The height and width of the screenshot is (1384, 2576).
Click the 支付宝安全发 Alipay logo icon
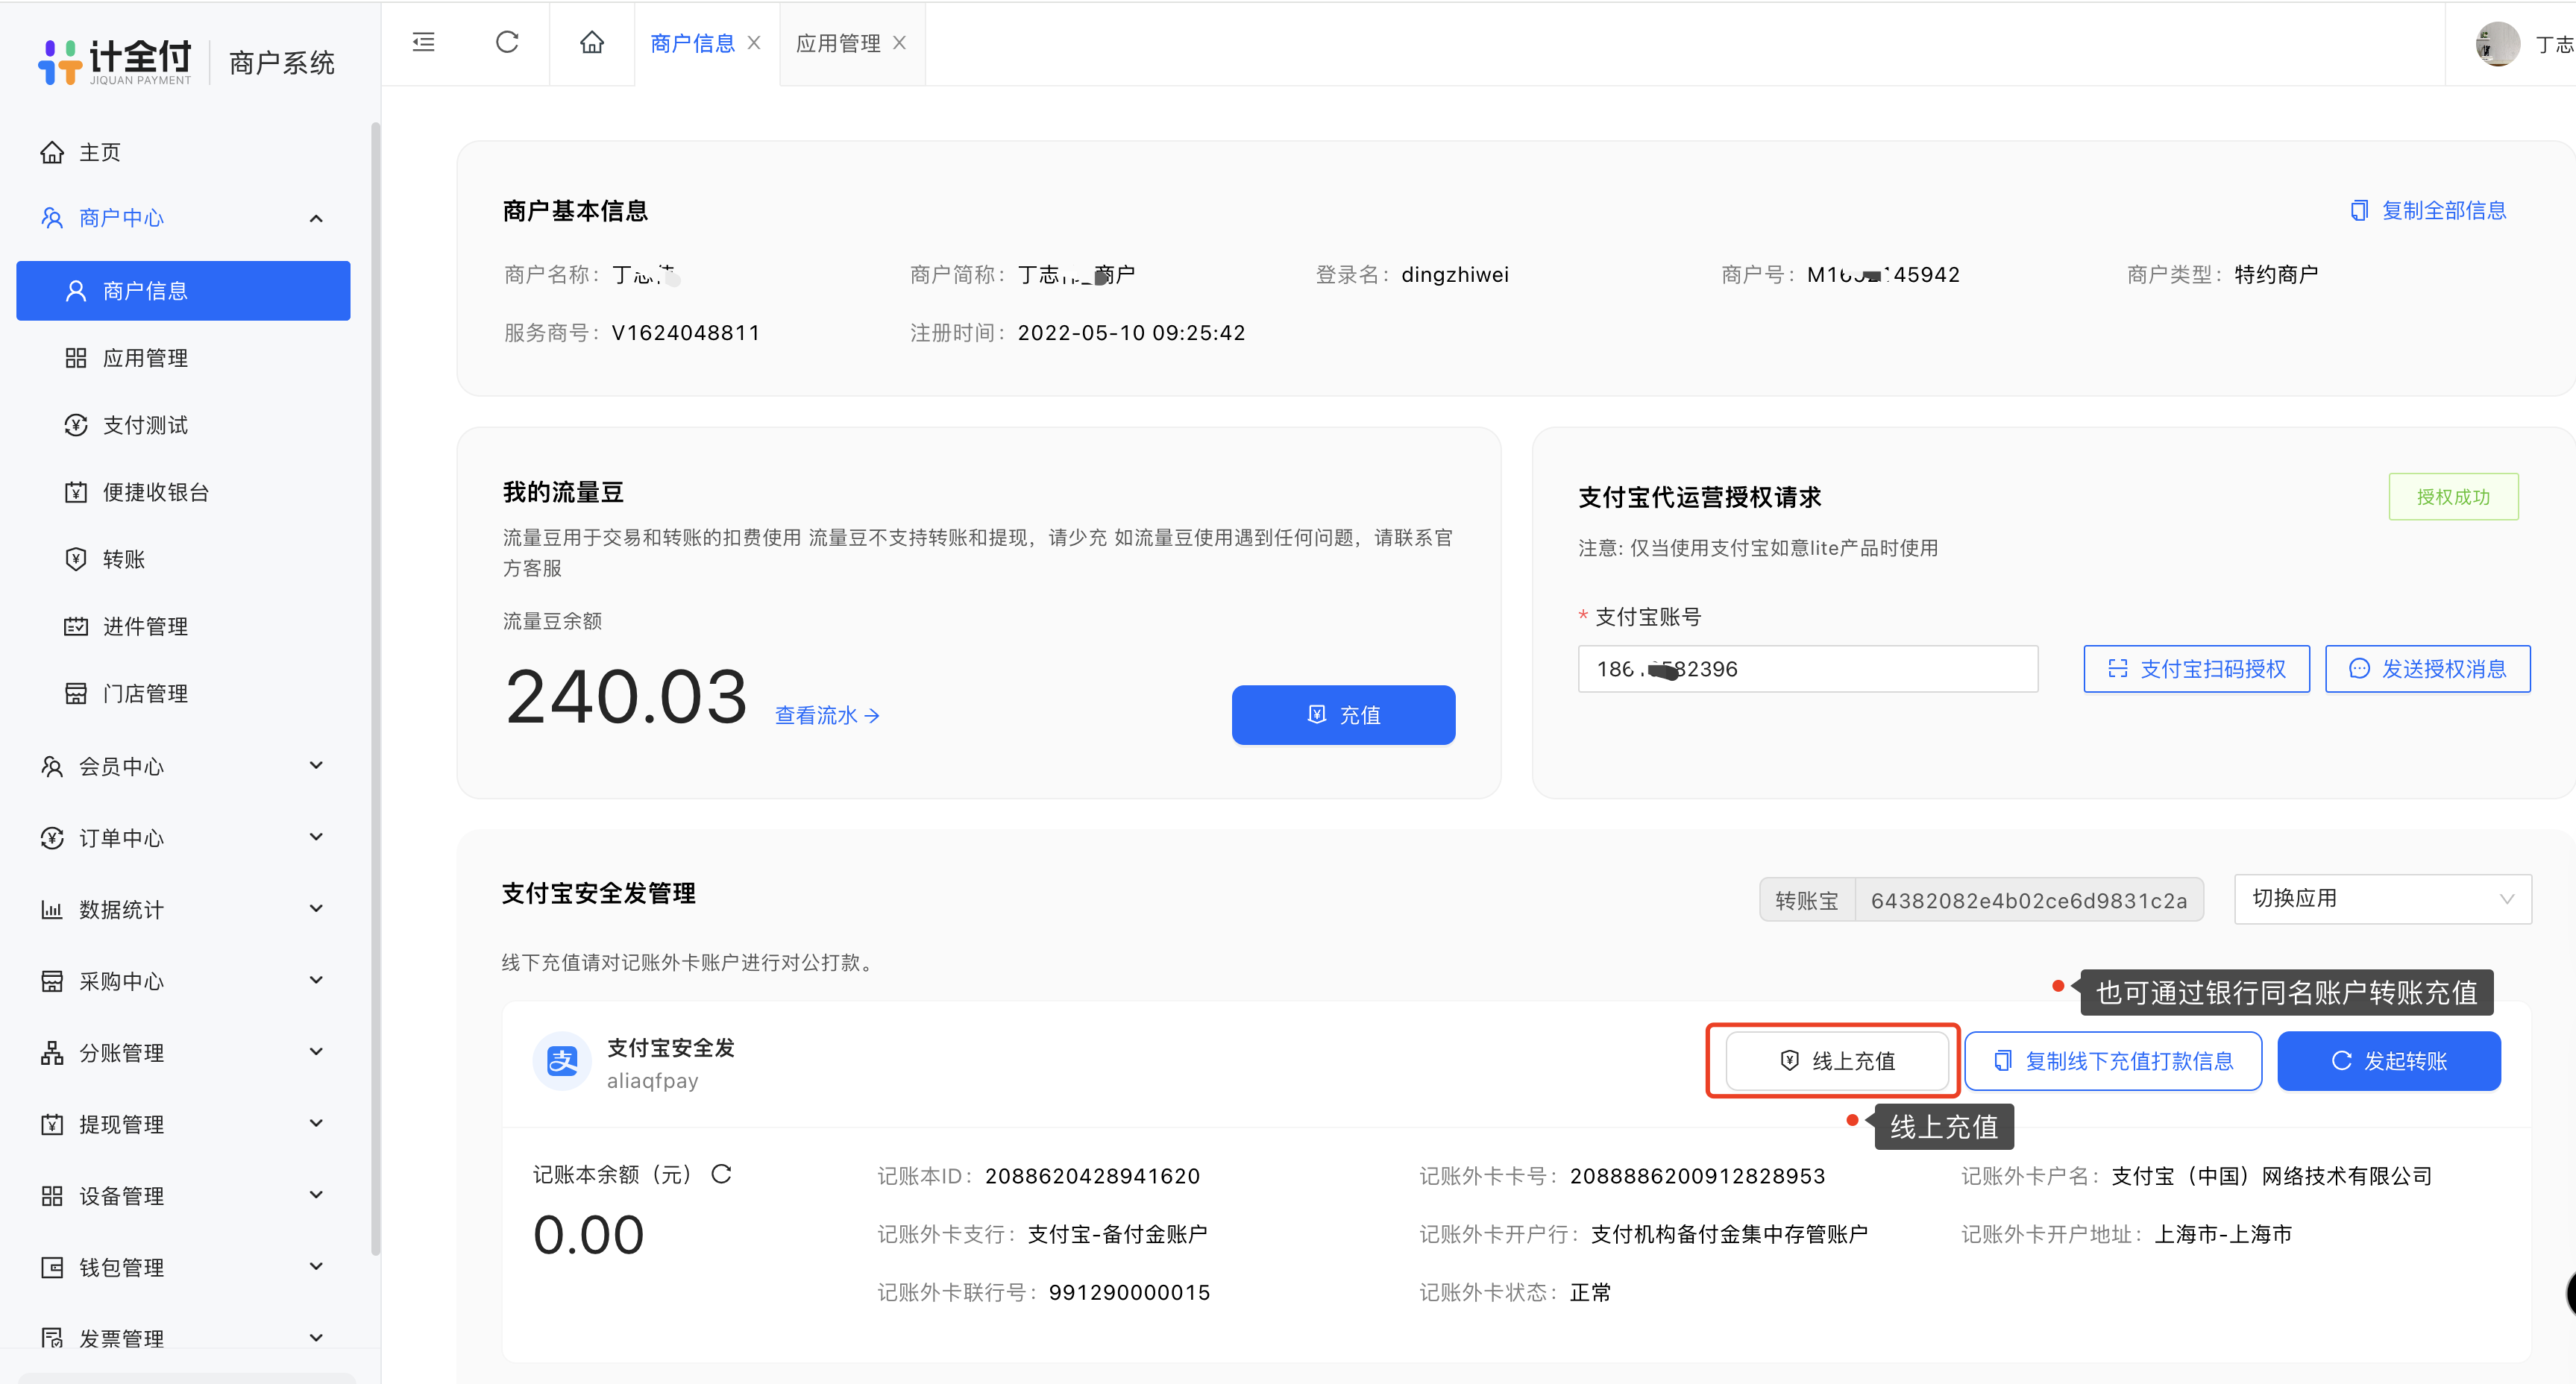pos(563,1061)
